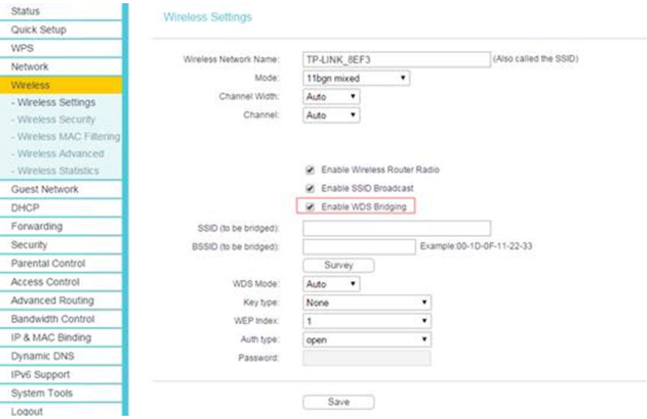Open the Mode dropdown (11bgn mixed)
Screen dimensions: 647x419
(x=356, y=79)
